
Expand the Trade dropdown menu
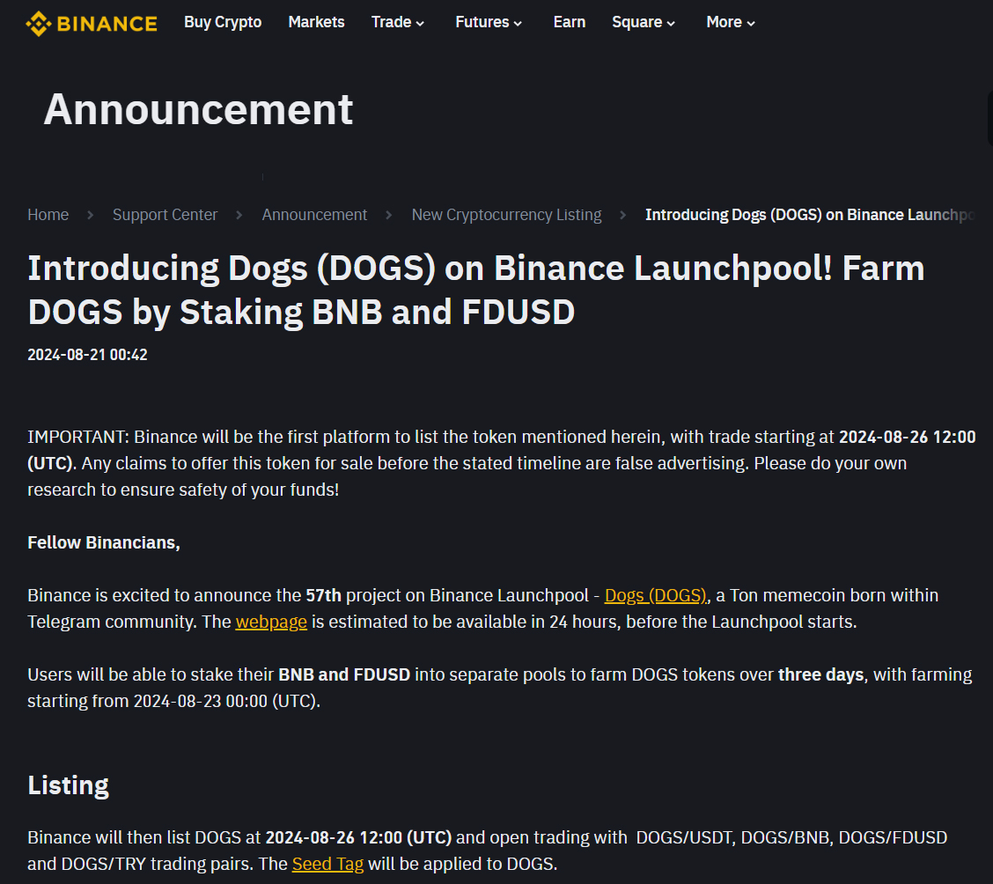pyautogui.click(x=398, y=23)
